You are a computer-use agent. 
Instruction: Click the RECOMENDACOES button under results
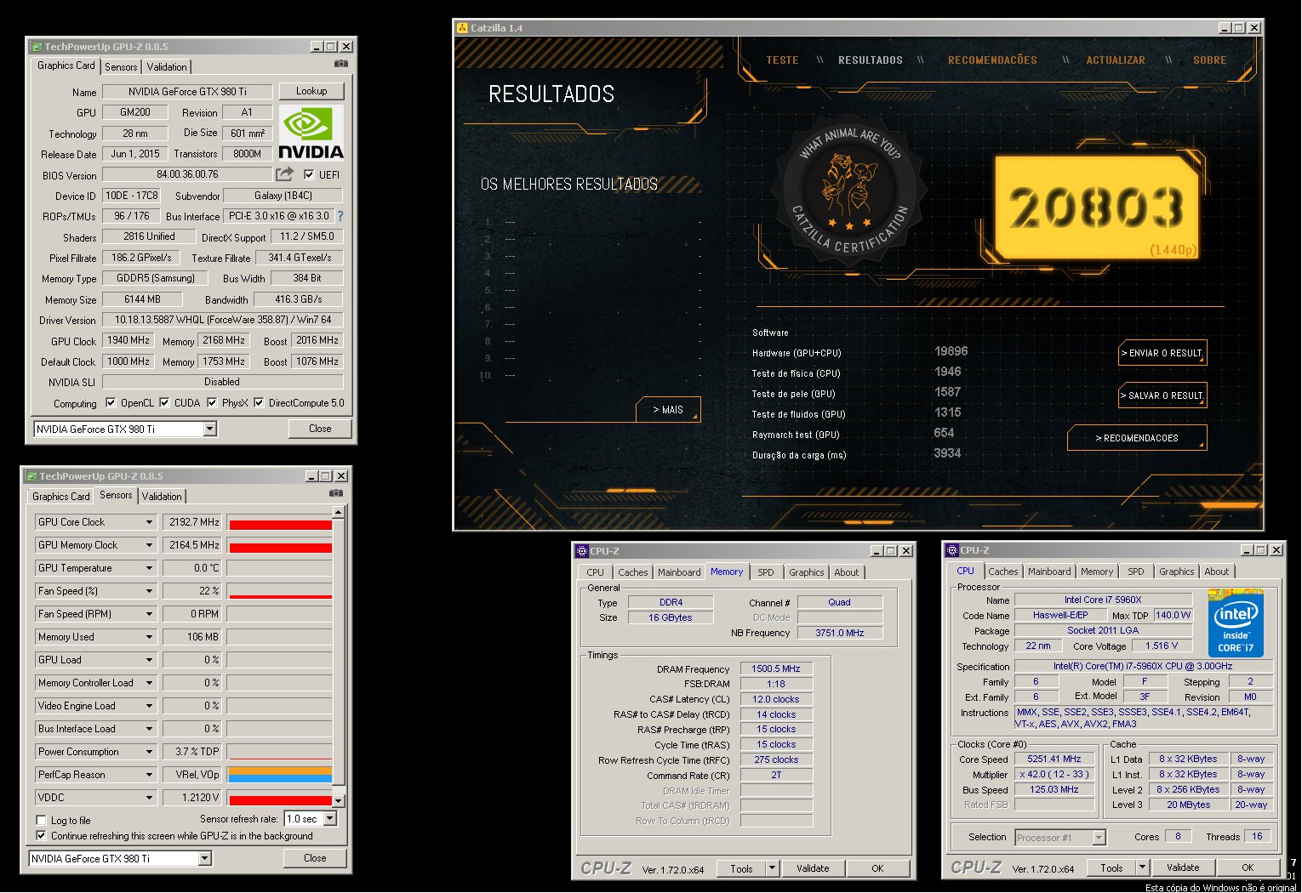[1137, 438]
